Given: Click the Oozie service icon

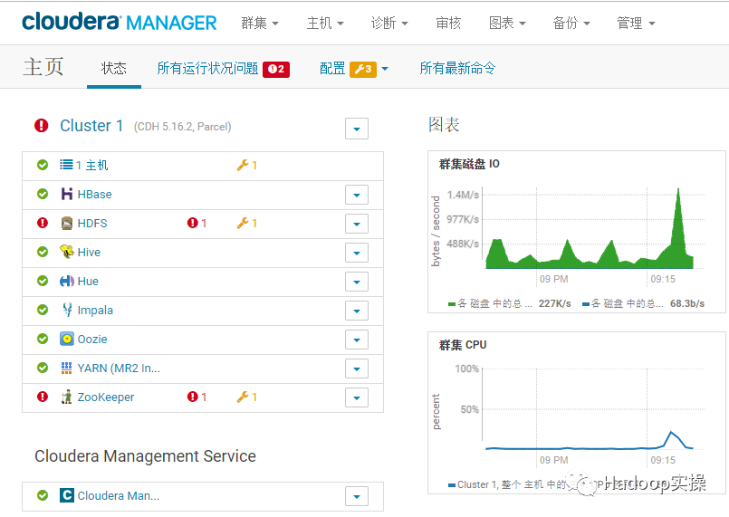Looking at the screenshot, I should tap(67, 339).
